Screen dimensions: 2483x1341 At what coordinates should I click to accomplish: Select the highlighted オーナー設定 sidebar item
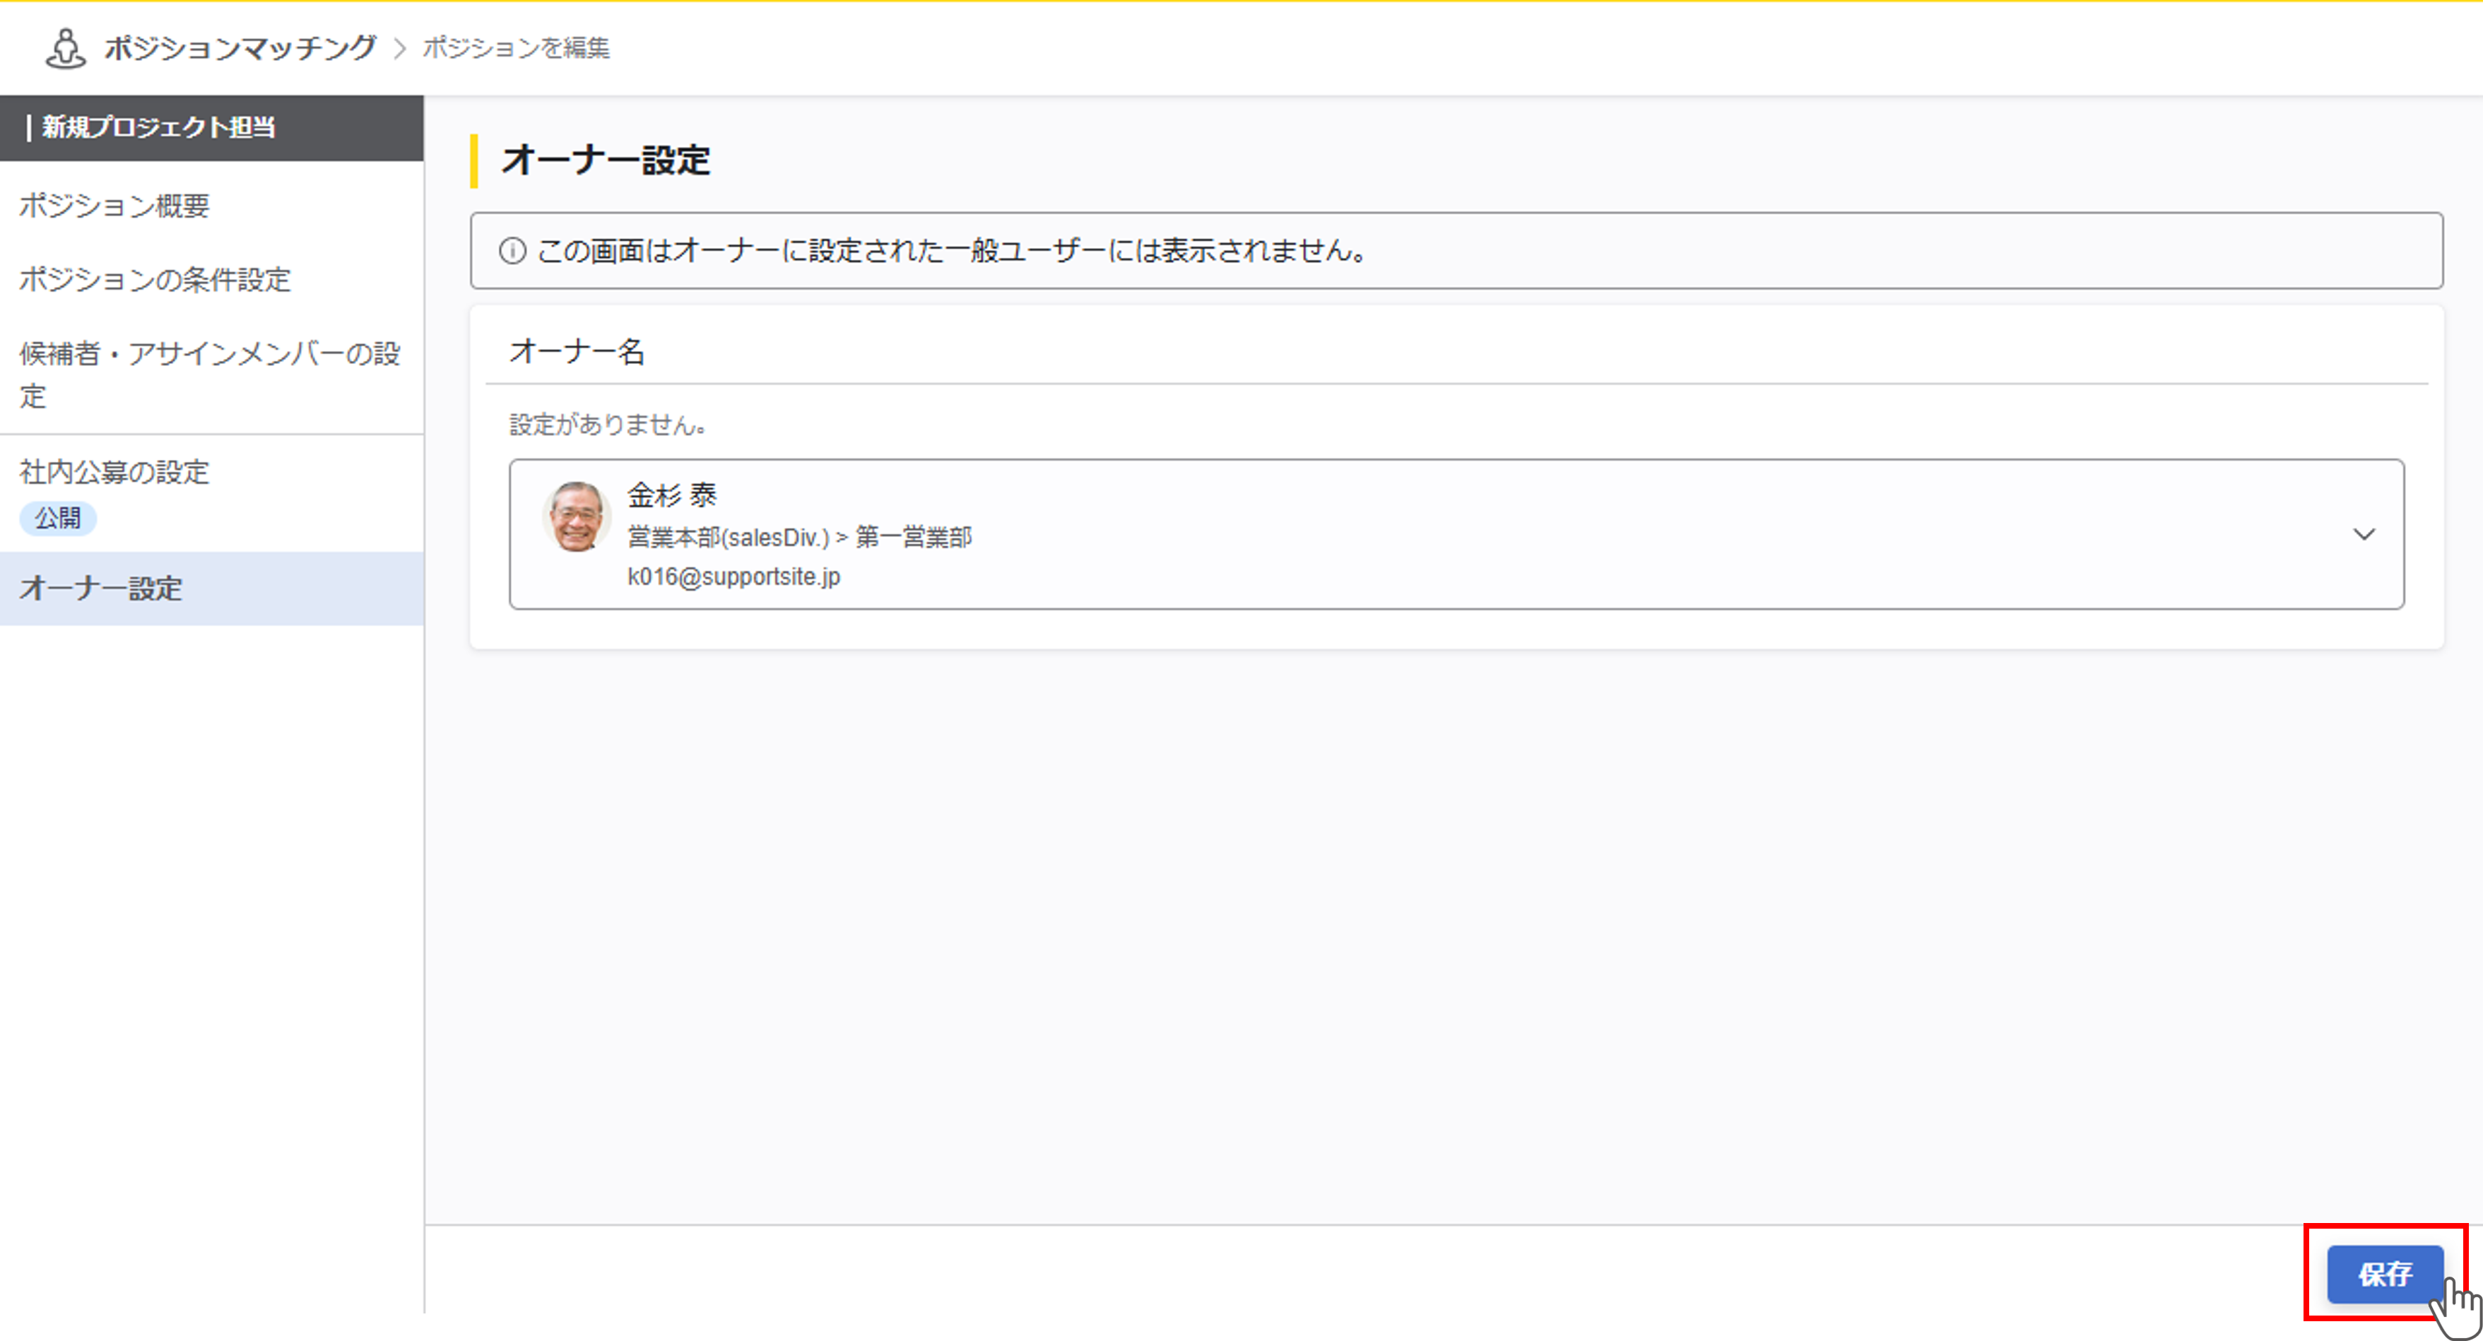pyautogui.click(x=101, y=589)
